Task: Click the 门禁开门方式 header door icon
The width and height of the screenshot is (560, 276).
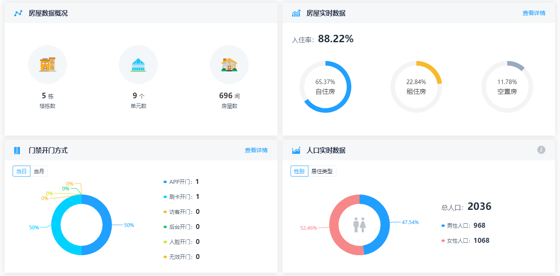Action: 17,151
